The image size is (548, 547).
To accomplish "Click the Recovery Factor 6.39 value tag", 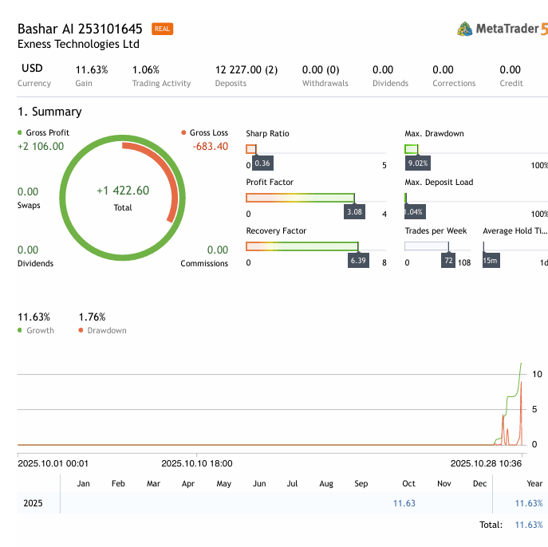I will pyautogui.click(x=358, y=261).
